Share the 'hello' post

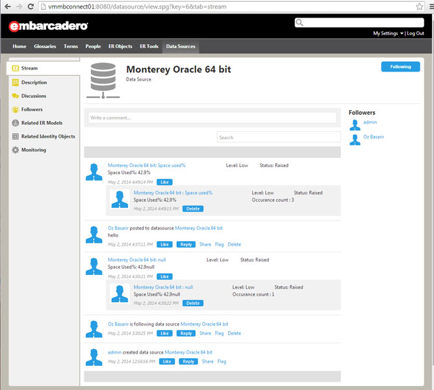[x=205, y=244]
